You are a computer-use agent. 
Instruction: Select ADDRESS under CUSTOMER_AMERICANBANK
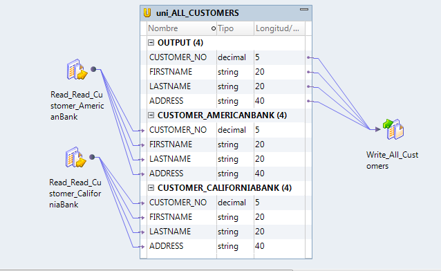pos(166,174)
